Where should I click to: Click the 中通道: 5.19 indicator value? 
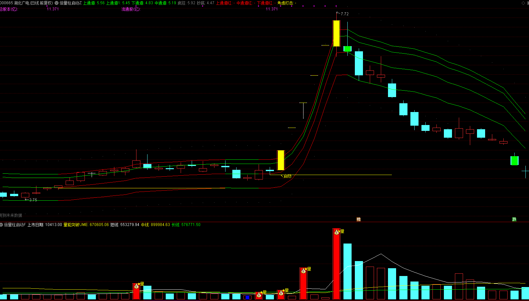coord(165,3)
